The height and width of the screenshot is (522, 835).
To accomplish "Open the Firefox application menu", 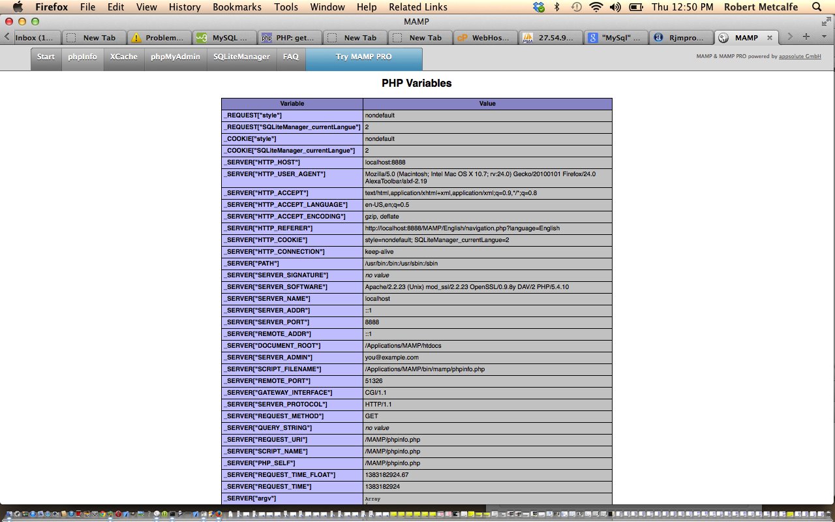I will 52,7.
